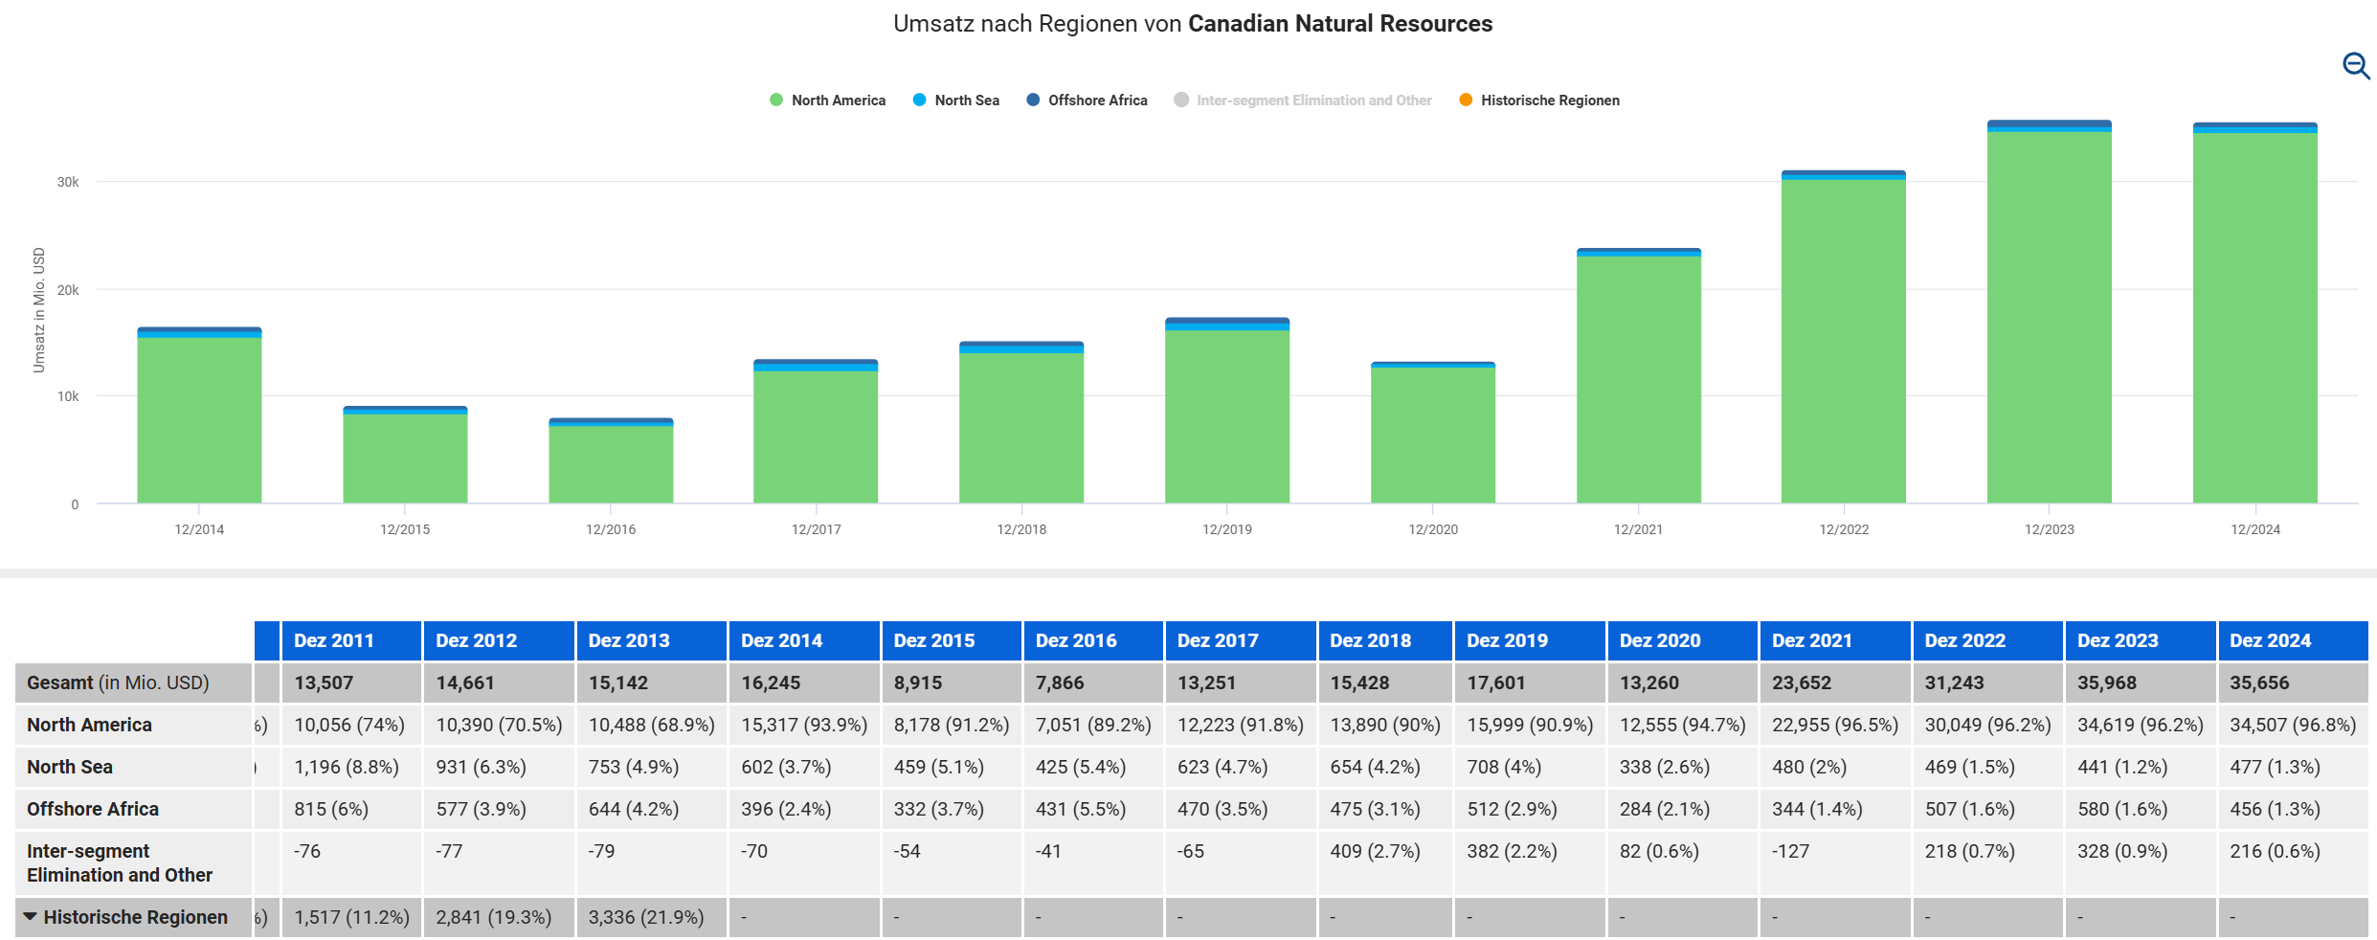2377x940 pixels.
Task: Click the 12/2014 North America bar
Action: click(199, 421)
